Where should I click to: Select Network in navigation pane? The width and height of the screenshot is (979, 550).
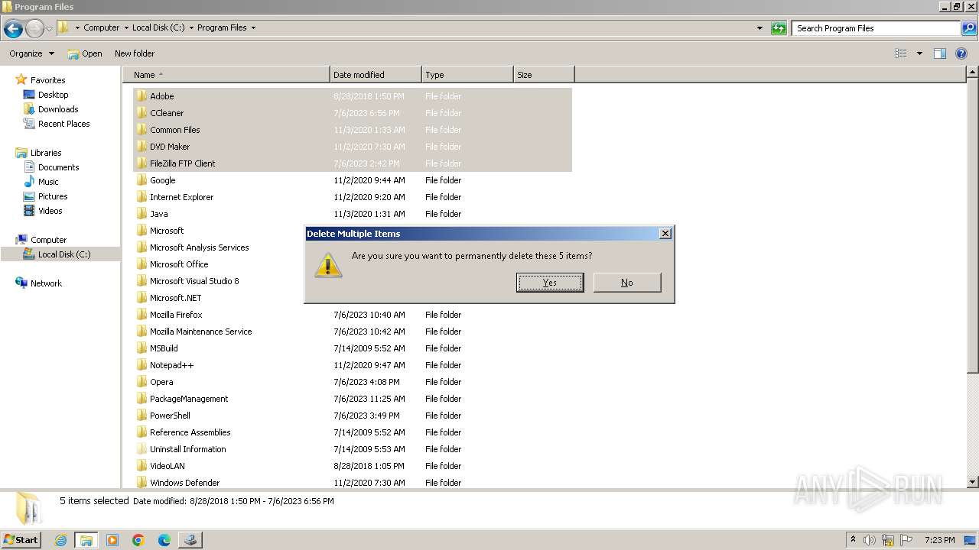pyautogui.click(x=46, y=283)
